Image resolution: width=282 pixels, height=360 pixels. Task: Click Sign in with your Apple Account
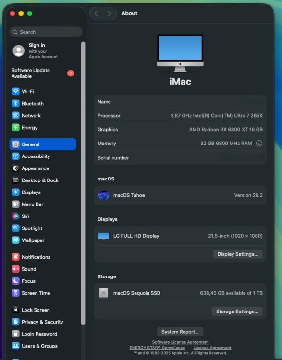43,51
